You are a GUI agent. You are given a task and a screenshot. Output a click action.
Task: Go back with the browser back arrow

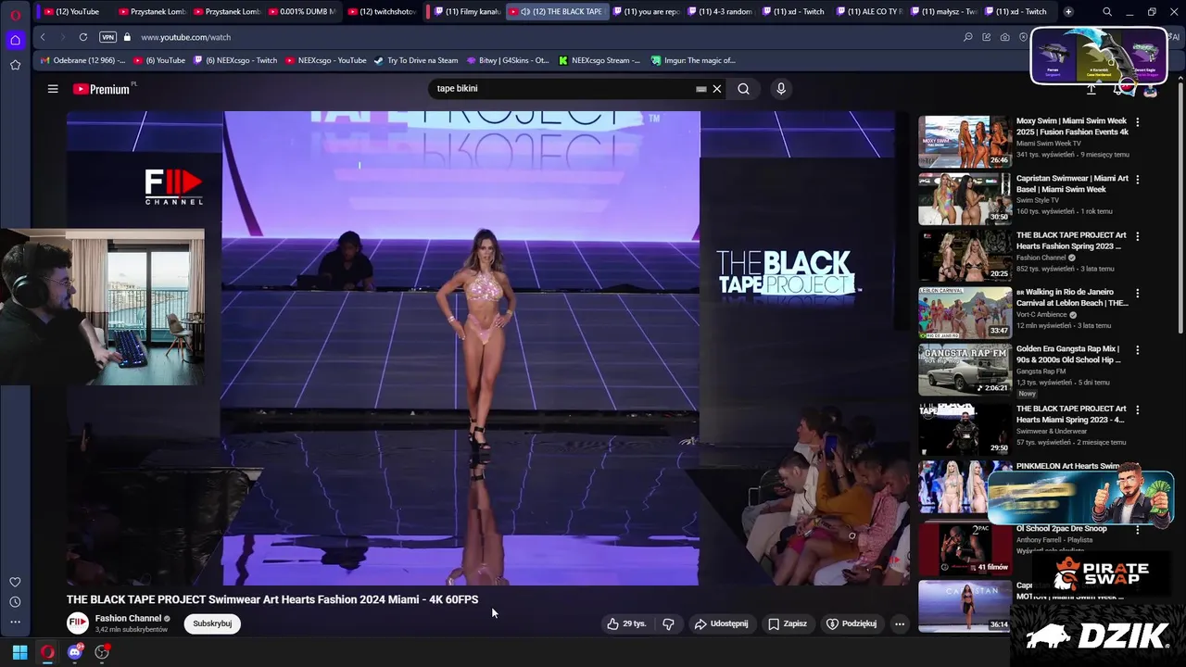(43, 37)
